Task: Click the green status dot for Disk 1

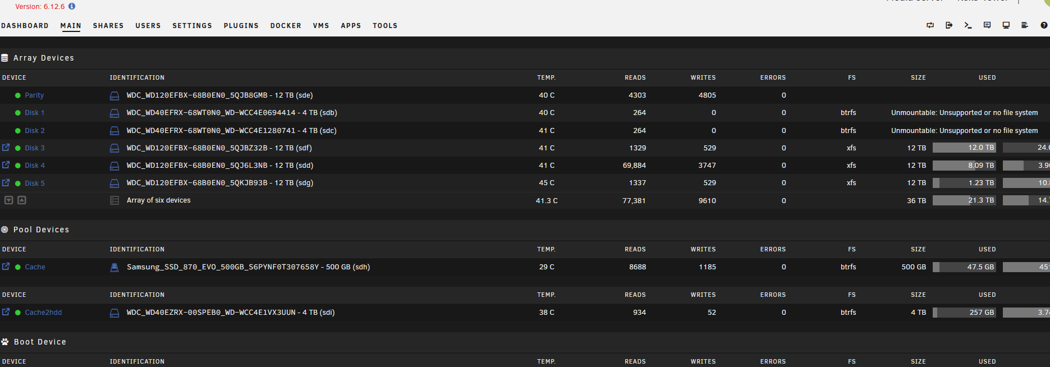Action: tap(18, 113)
